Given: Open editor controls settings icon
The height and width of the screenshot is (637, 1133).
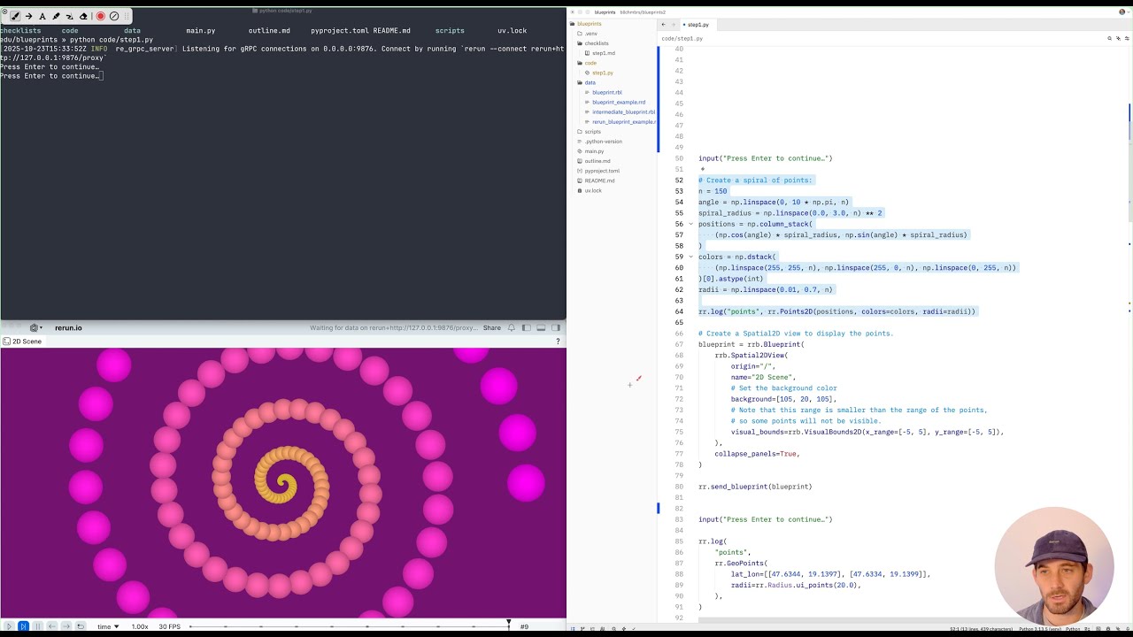Looking at the screenshot, I should point(1127,39).
